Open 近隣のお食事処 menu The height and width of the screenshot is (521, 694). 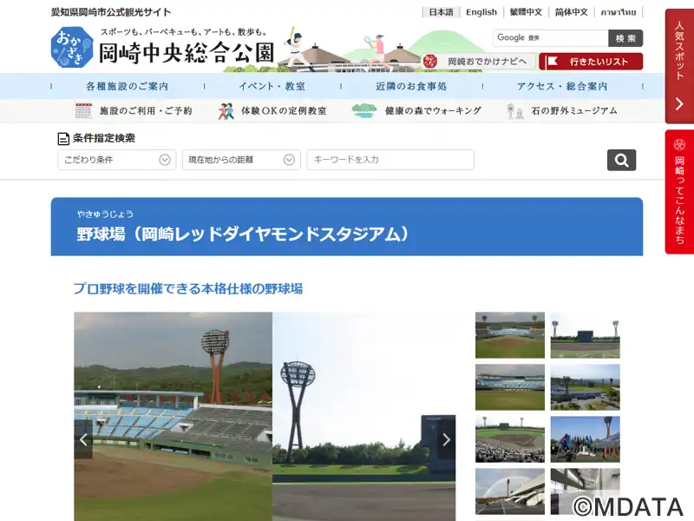[x=411, y=86]
